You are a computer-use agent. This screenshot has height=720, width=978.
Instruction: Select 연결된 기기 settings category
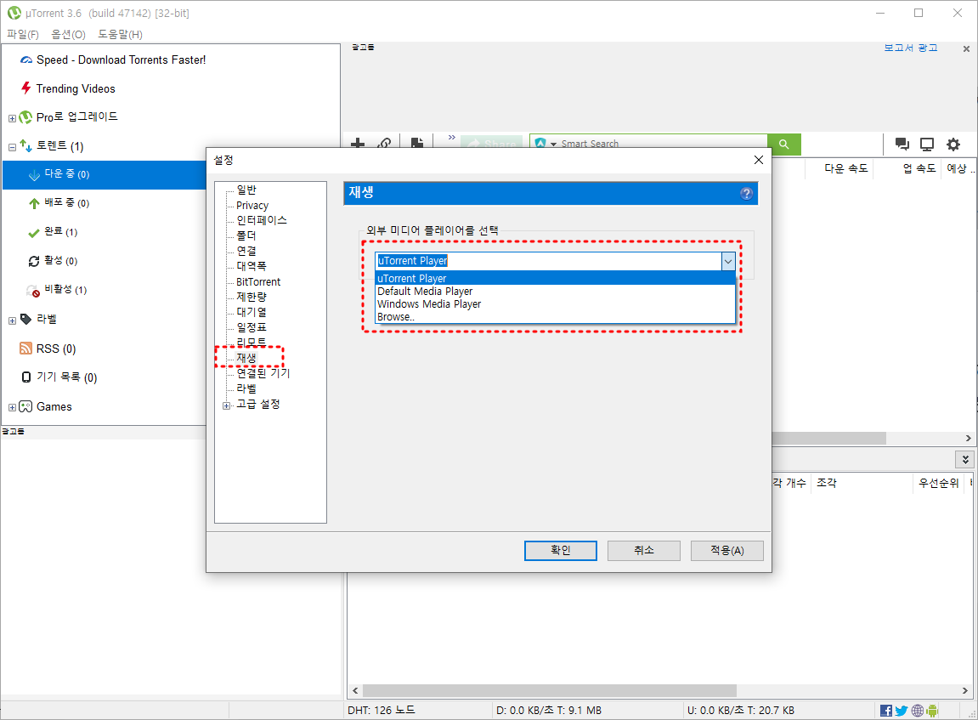click(x=263, y=373)
